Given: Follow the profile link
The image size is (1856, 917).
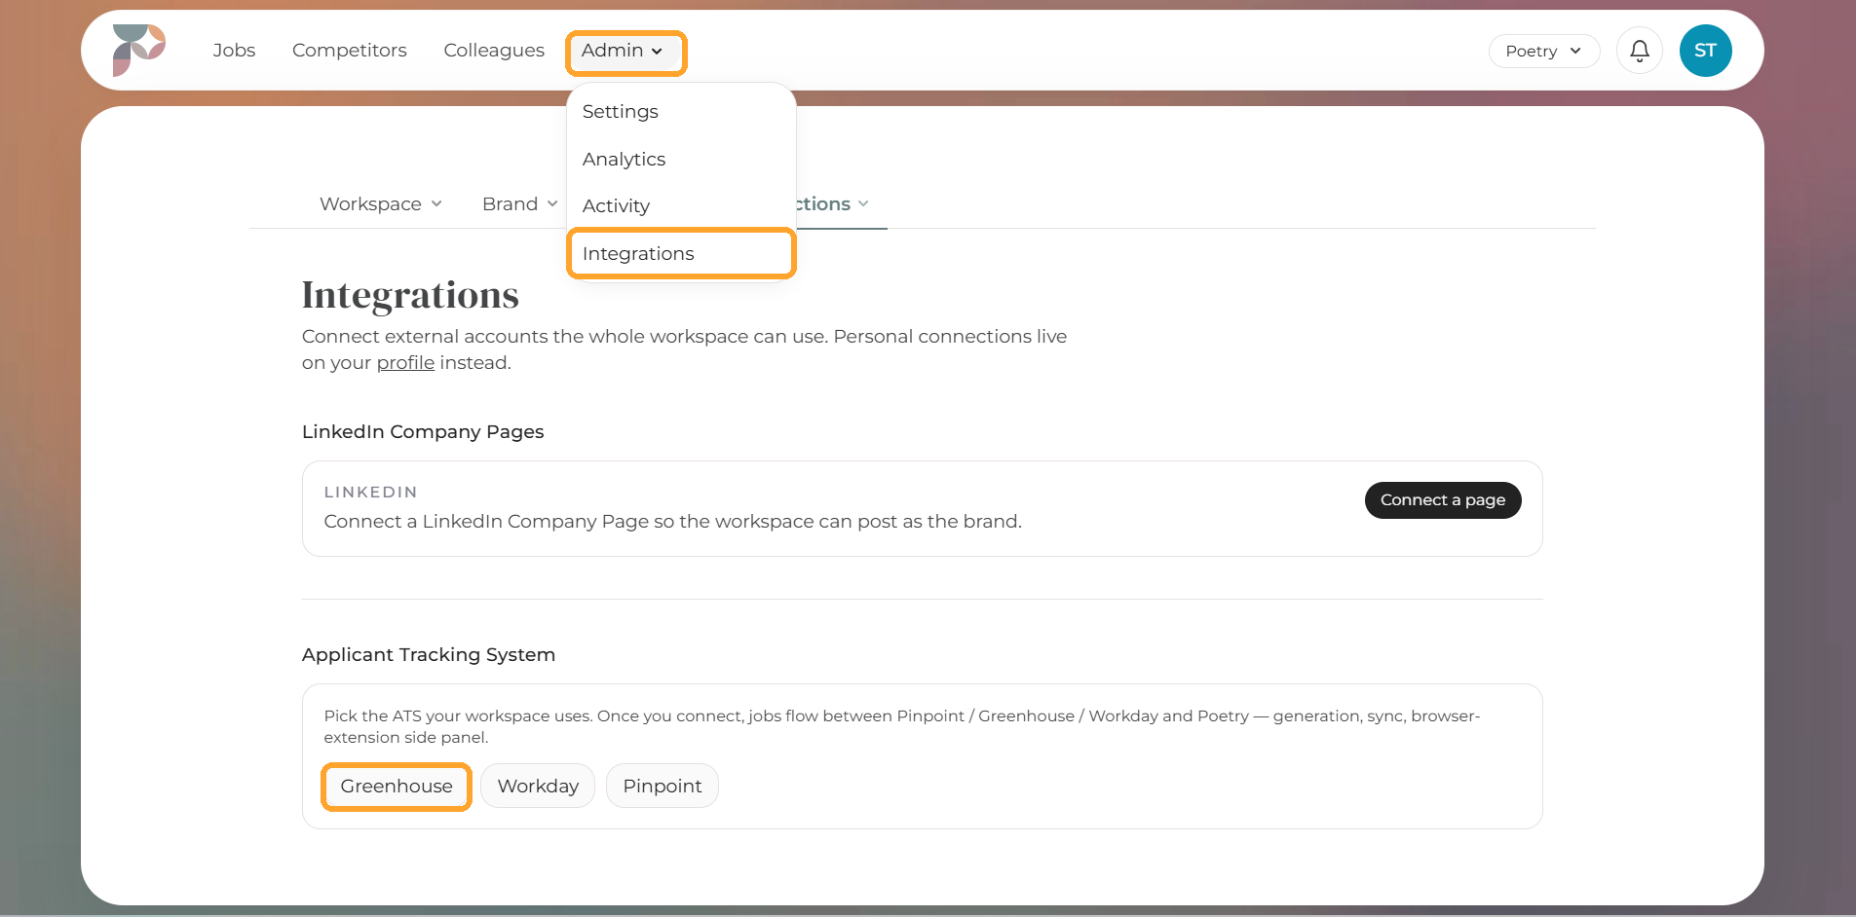Looking at the screenshot, I should pos(405,363).
